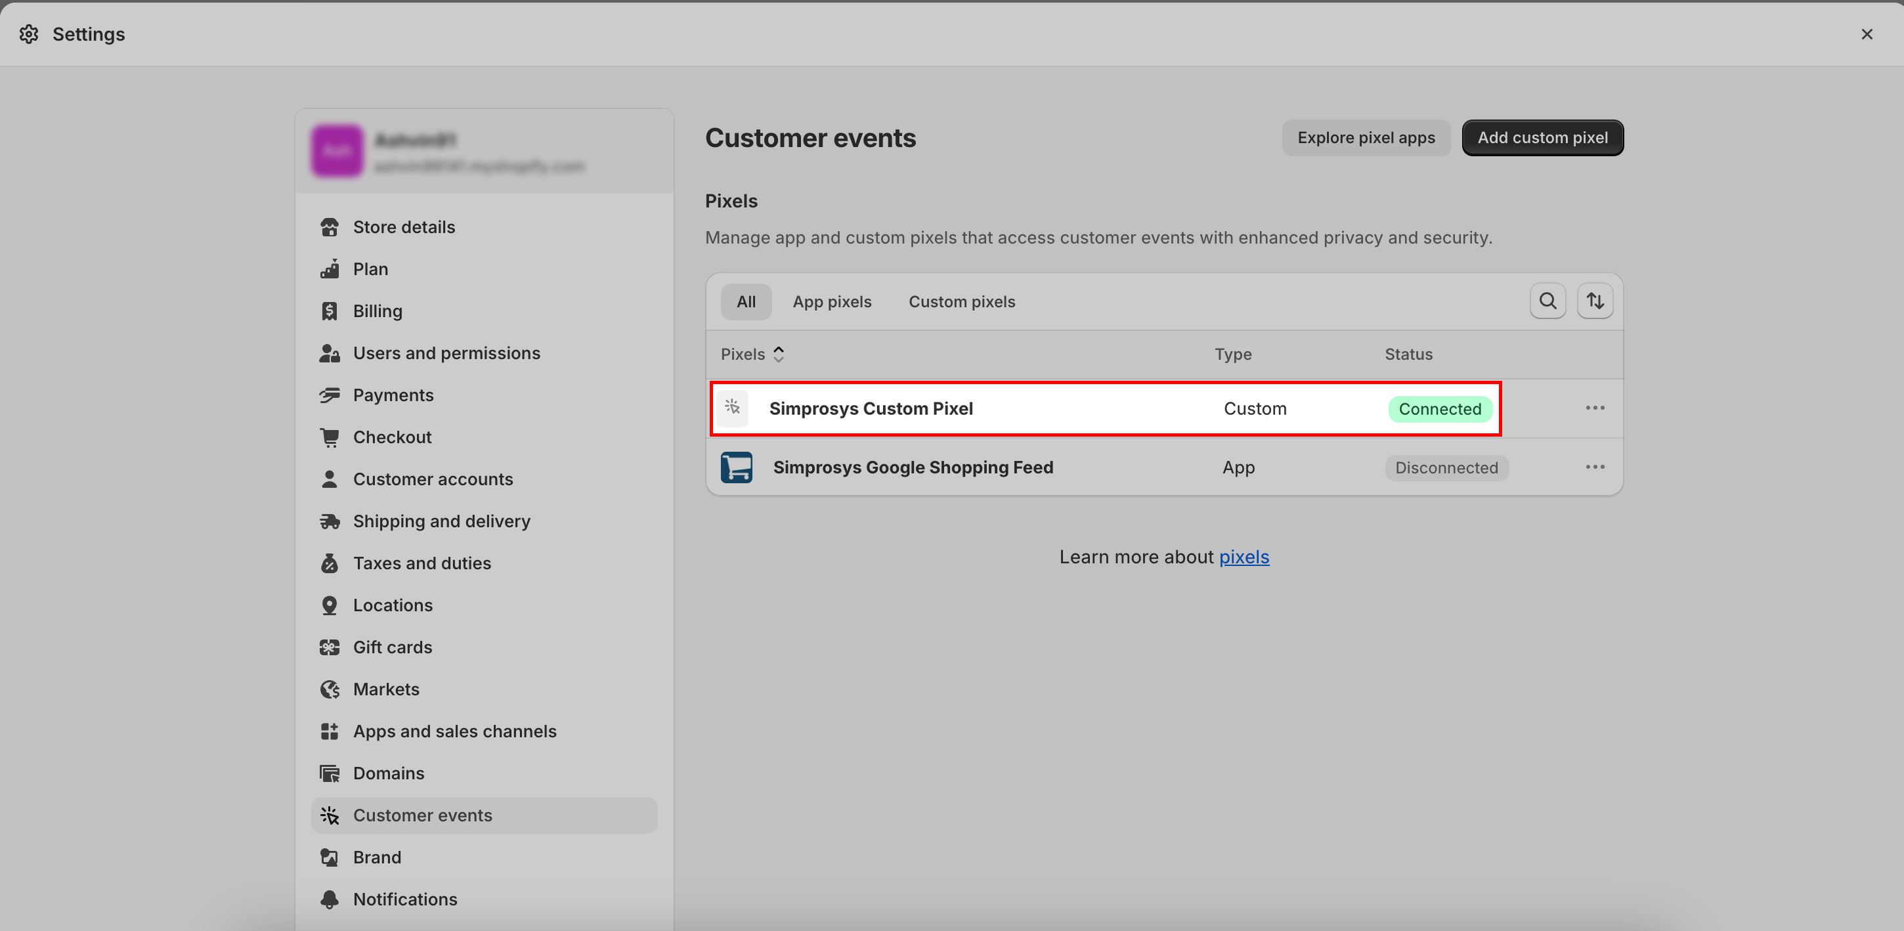Image resolution: width=1904 pixels, height=931 pixels.
Task: Open Locations settings
Action: pyautogui.click(x=484, y=605)
